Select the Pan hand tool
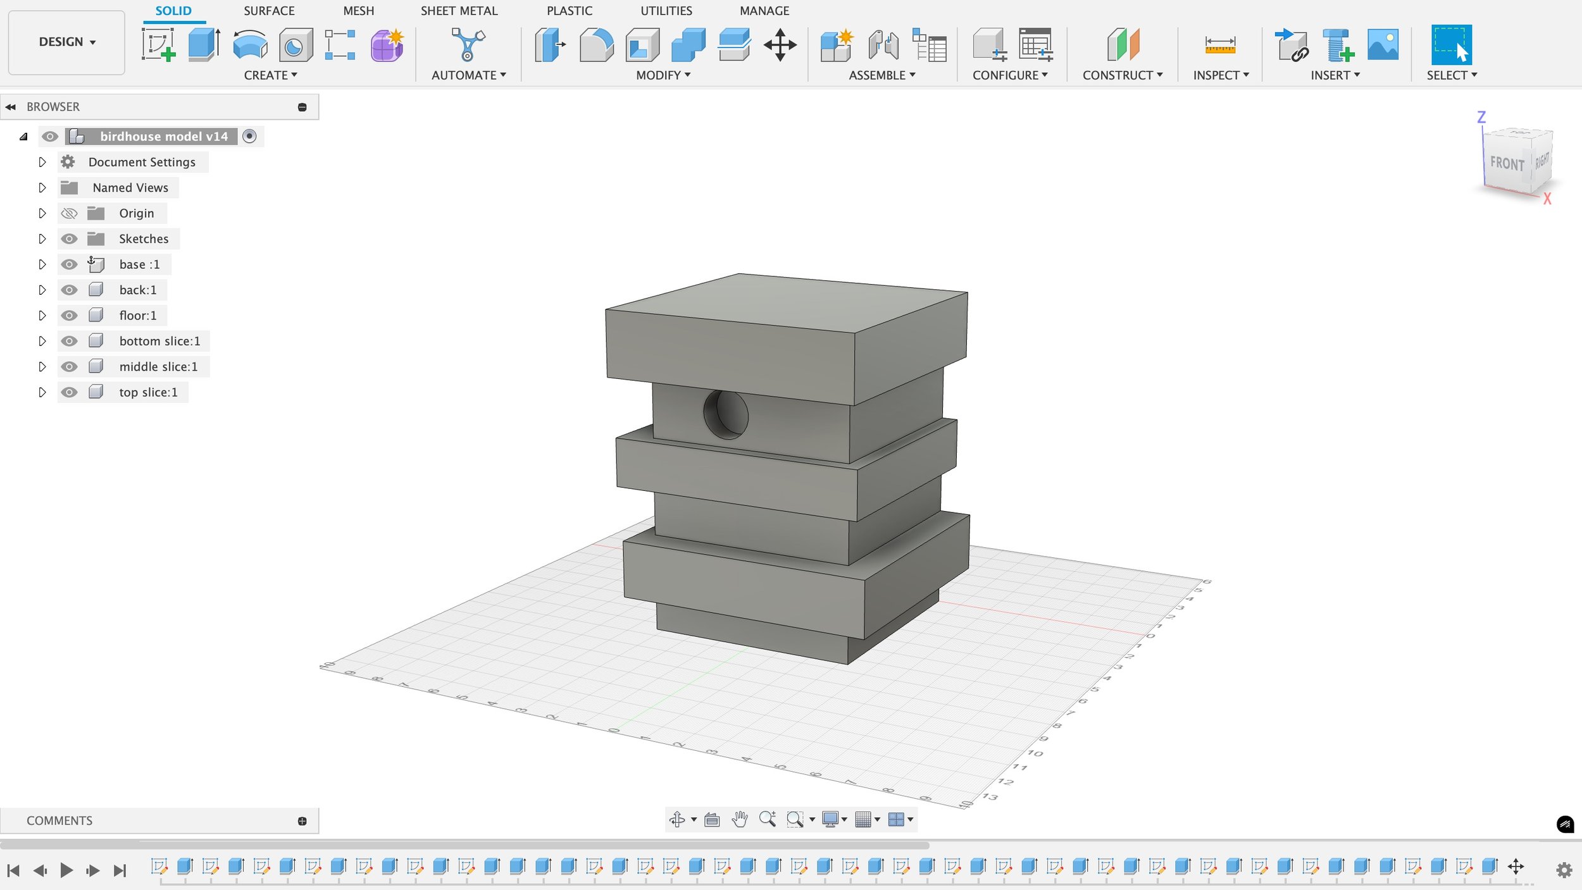This screenshot has width=1582, height=890. (739, 819)
